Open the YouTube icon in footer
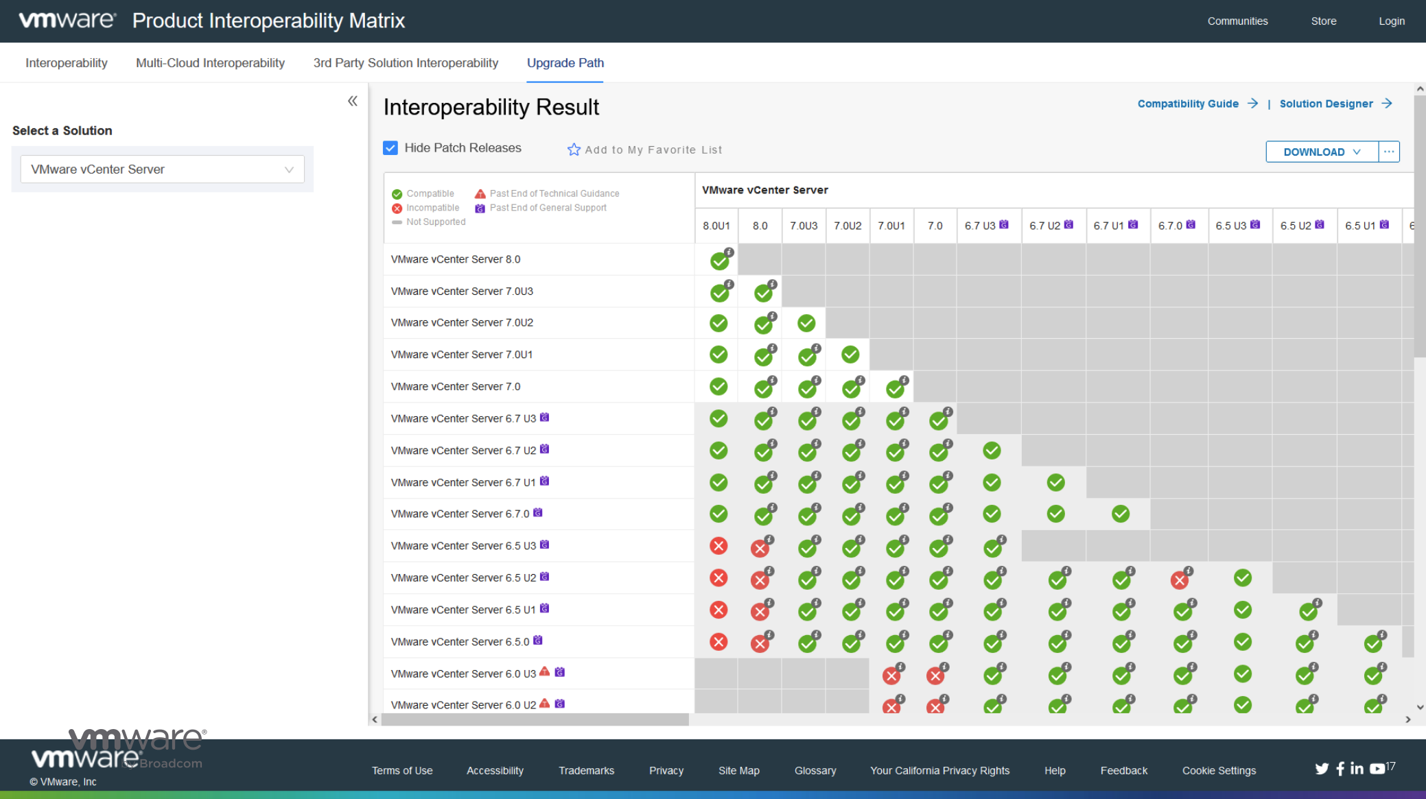1426x799 pixels. (x=1377, y=769)
